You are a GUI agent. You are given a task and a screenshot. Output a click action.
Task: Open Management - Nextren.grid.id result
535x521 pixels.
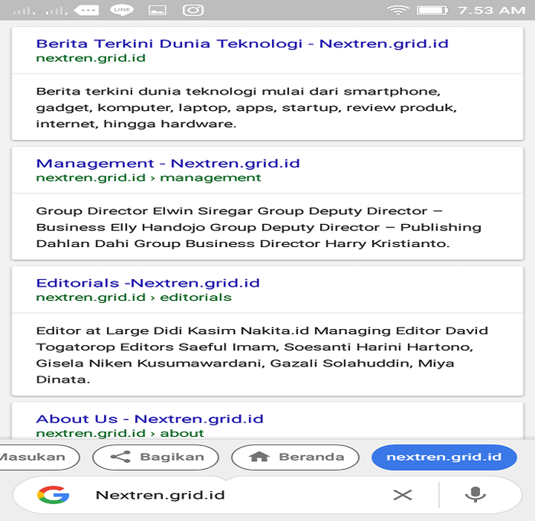point(168,164)
